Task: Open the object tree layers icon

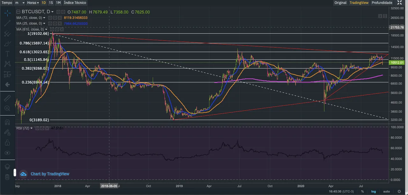Action: point(7,166)
